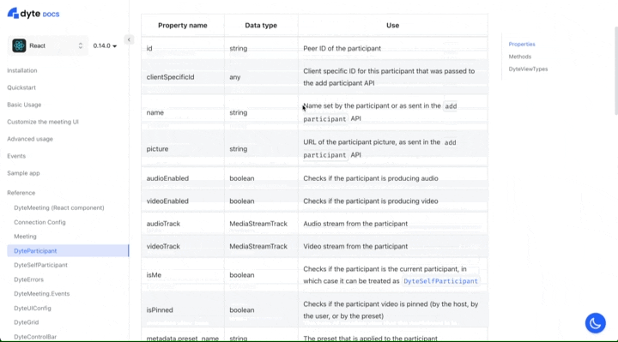Viewport: 618px width, 342px height.
Task: Open the Installation page
Action: pos(22,70)
